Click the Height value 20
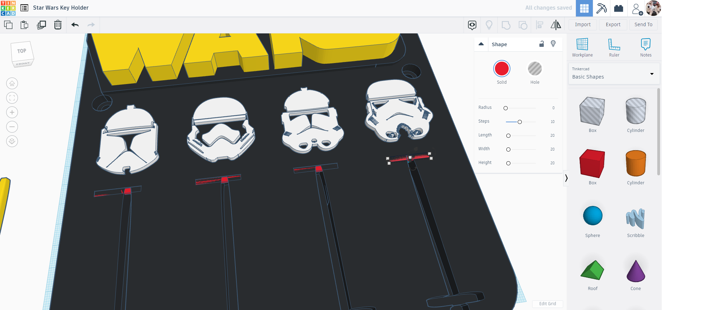This screenshot has height=310, width=710. tap(552, 163)
